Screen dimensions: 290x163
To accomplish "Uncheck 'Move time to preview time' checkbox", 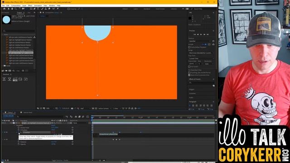I will (x=189, y=75).
